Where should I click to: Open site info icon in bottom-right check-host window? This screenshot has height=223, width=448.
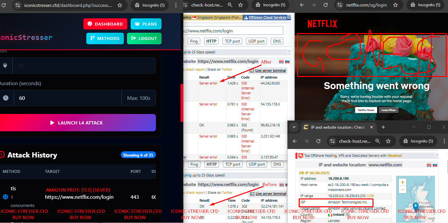332,141
